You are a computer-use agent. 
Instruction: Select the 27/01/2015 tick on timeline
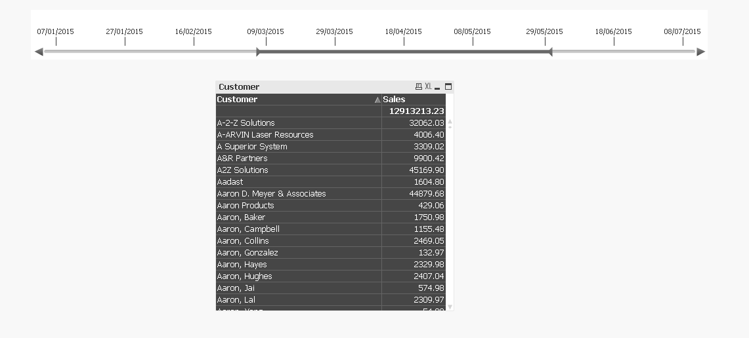click(x=125, y=41)
